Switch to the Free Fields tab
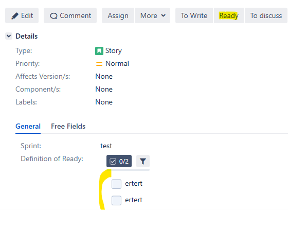This screenshot has width=288, height=229. [68, 126]
